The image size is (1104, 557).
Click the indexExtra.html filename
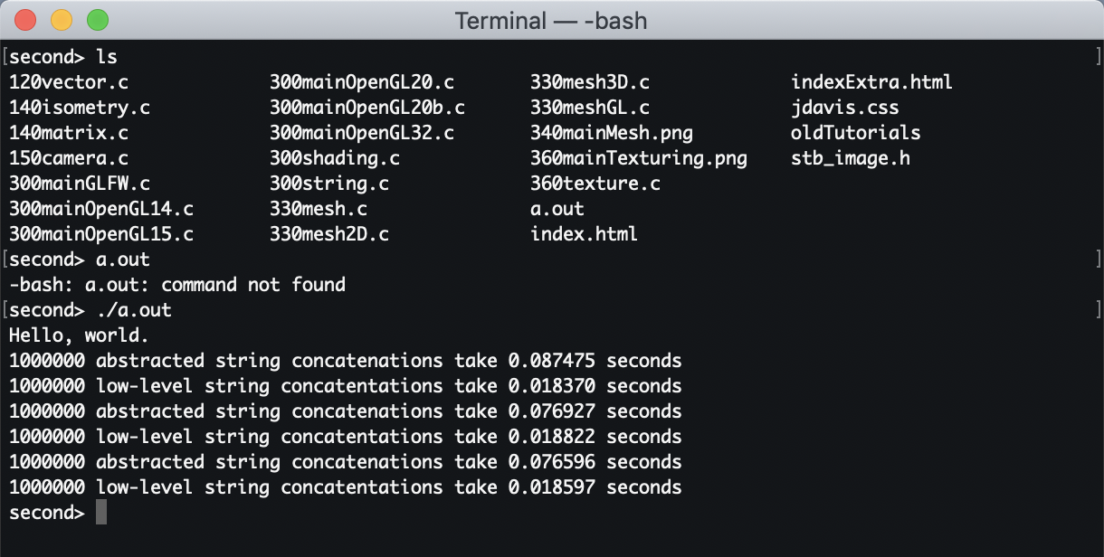pyautogui.click(x=872, y=82)
